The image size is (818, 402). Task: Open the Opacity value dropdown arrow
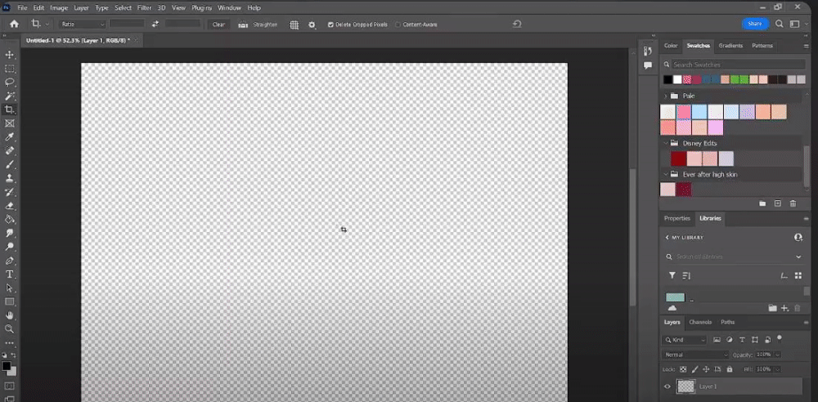tap(778, 355)
